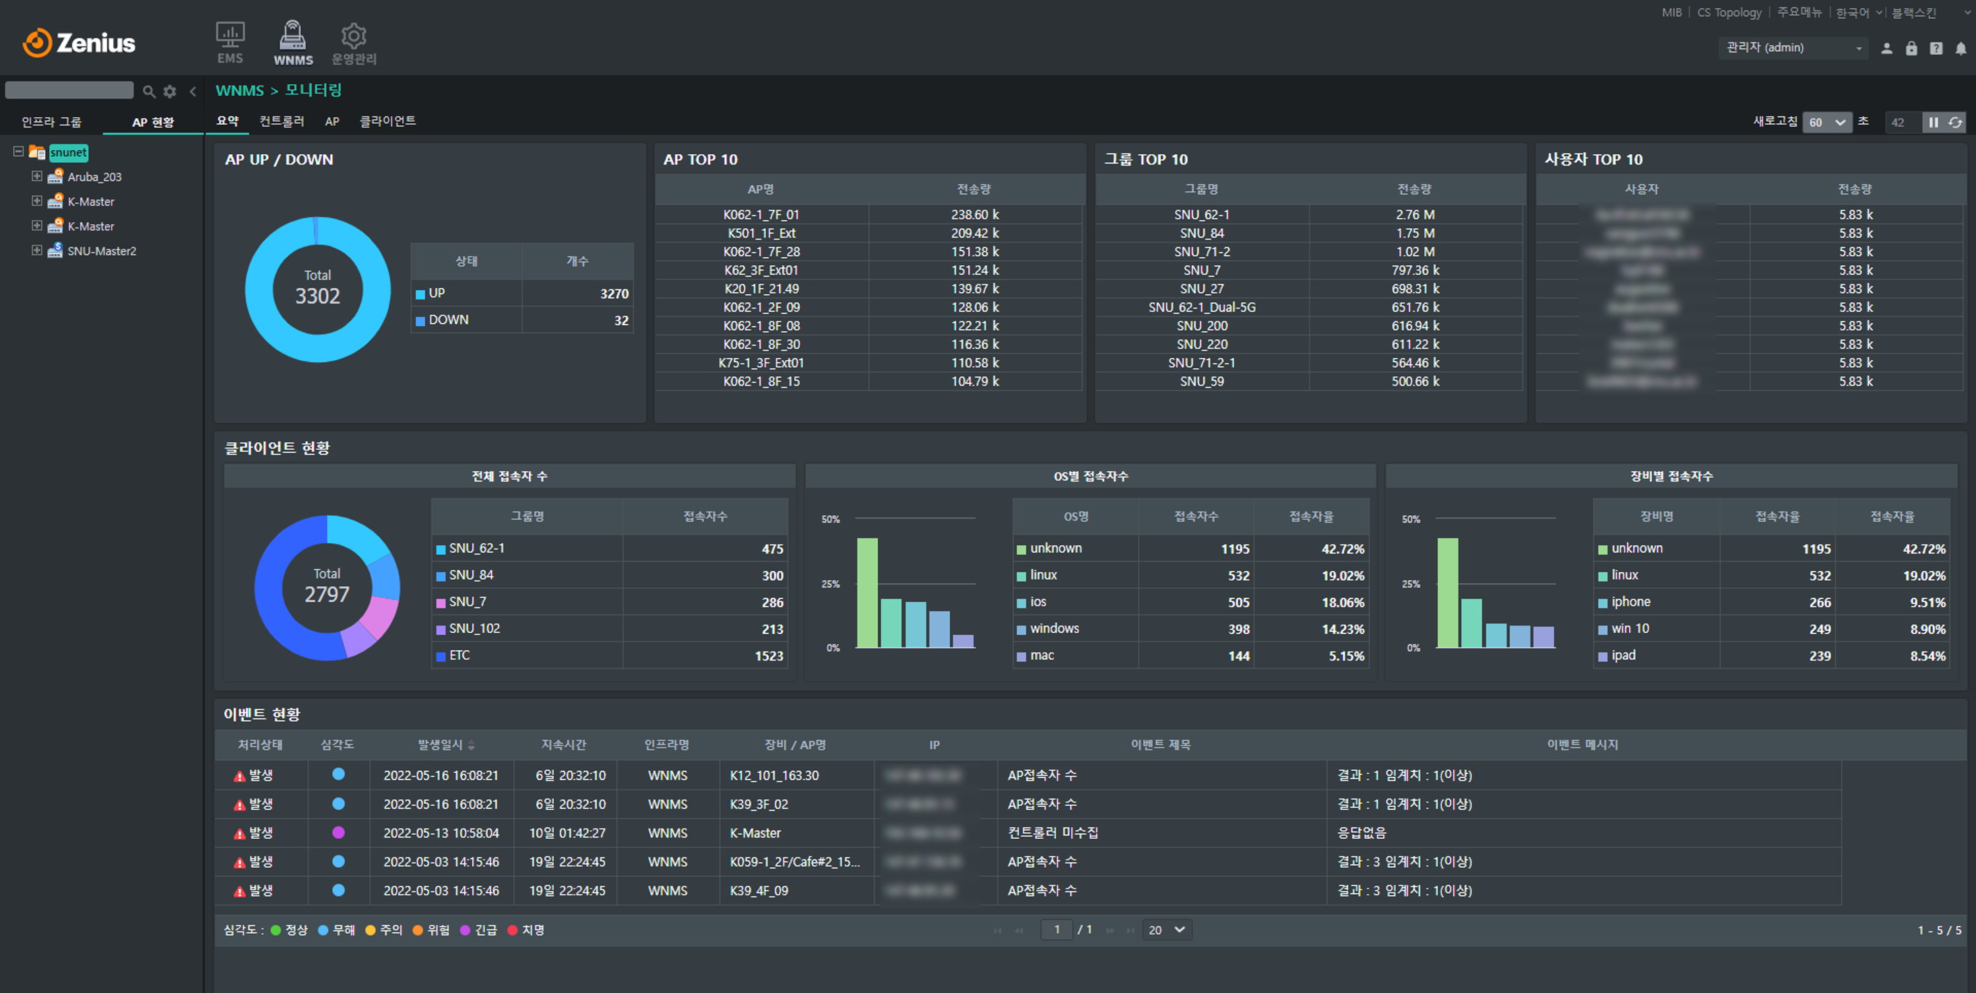Open the EMS module icon

(x=230, y=42)
